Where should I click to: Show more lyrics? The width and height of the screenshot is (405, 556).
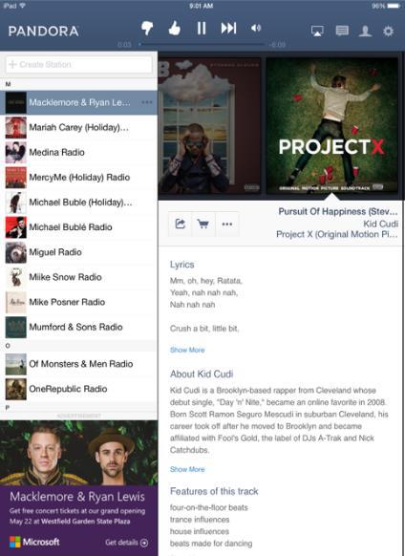187,350
